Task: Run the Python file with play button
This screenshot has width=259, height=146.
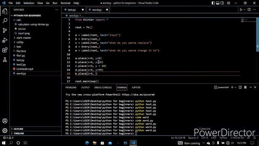Action: pos(241,10)
